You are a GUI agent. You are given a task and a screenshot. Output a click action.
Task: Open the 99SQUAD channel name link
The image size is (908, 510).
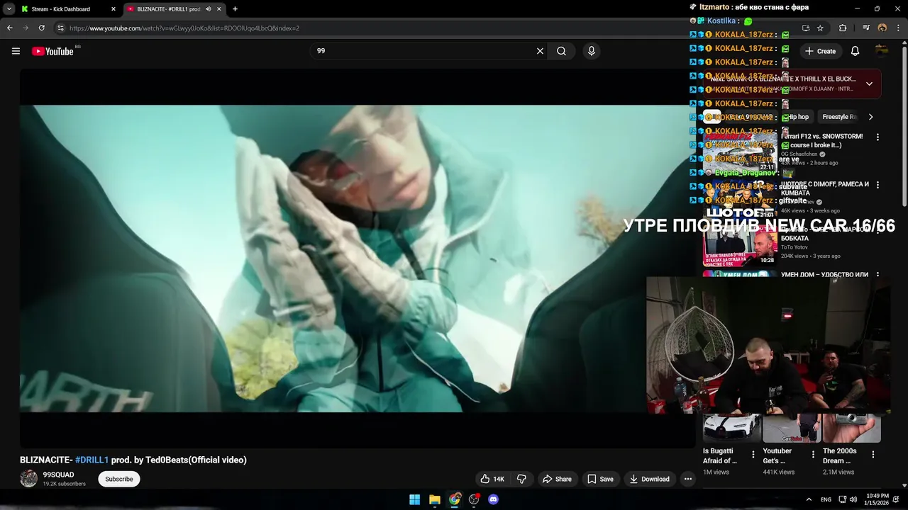tap(58, 475)
